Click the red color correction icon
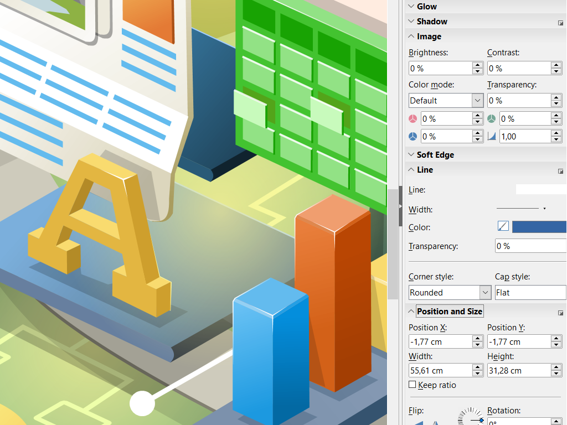Image resolution: width=567 pixels, height=425 pixels. click(413, 118)
